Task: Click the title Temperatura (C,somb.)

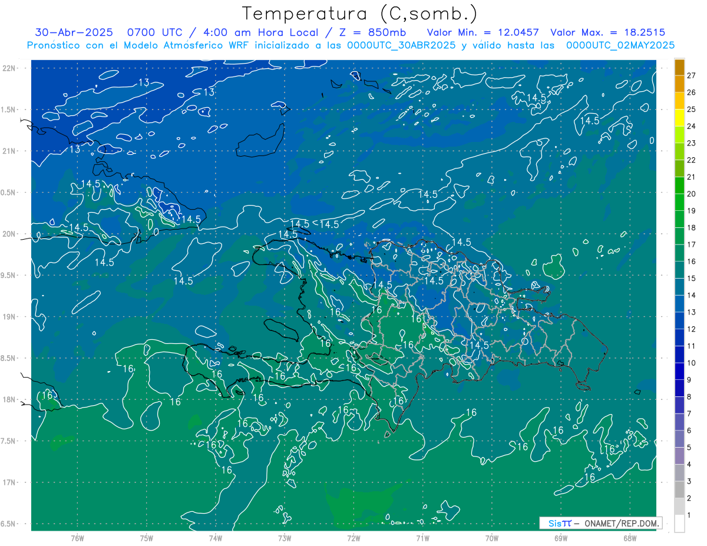Action: (x=359, y=14)
